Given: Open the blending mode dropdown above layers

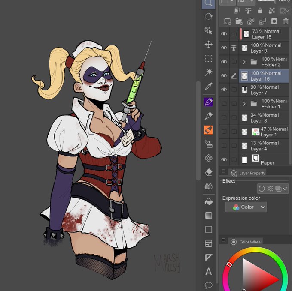Looking at the screenshot, I should pos(246,2).
